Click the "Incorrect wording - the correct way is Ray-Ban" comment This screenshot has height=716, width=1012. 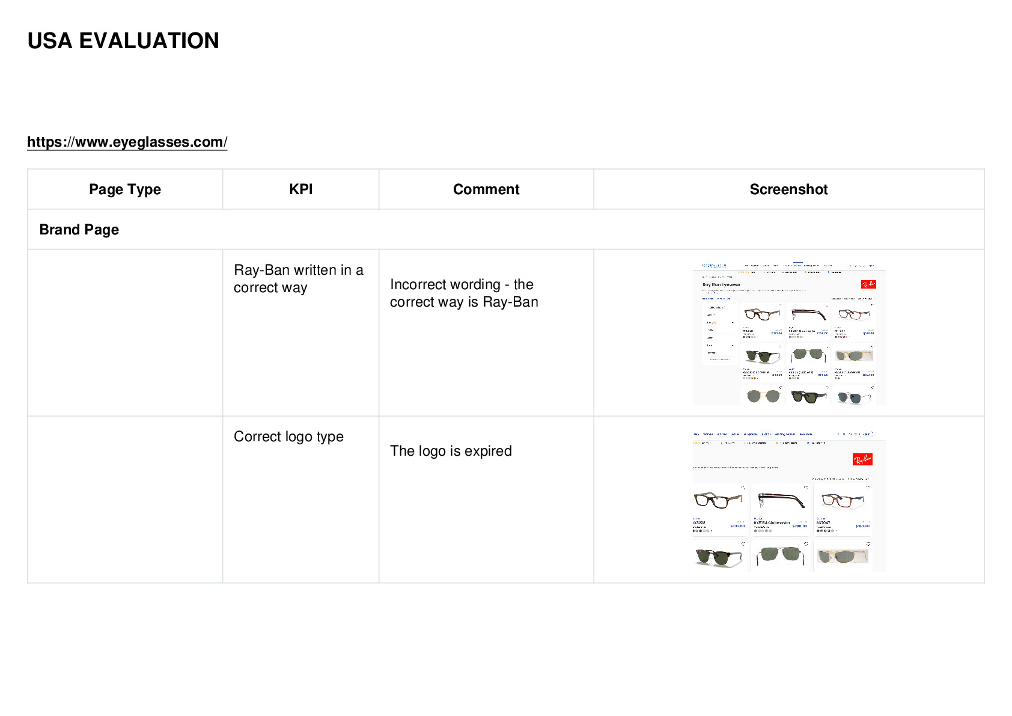464,293
